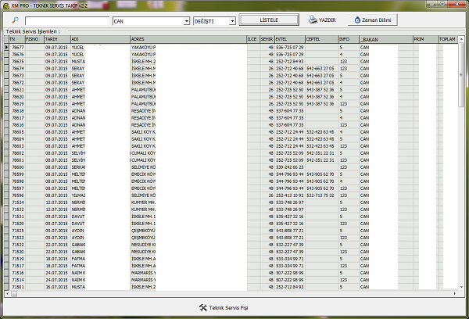Image resolution: width=469 pixels, height=319 pixels.
Task: Click the Zaman Dilimi clock icon
Action: coord(359,20)
